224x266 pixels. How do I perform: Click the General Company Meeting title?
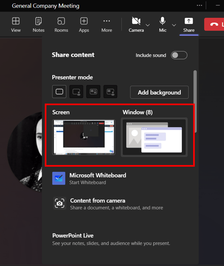[x=46, y=6]
